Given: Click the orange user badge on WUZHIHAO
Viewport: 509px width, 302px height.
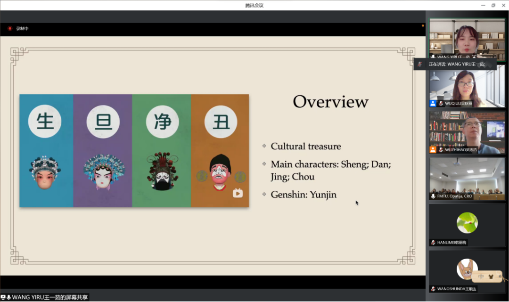Looking at the screenshot, I should [433, 149].
